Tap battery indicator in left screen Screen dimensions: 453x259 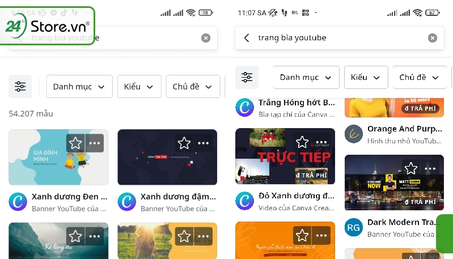(x=206, y=12)
